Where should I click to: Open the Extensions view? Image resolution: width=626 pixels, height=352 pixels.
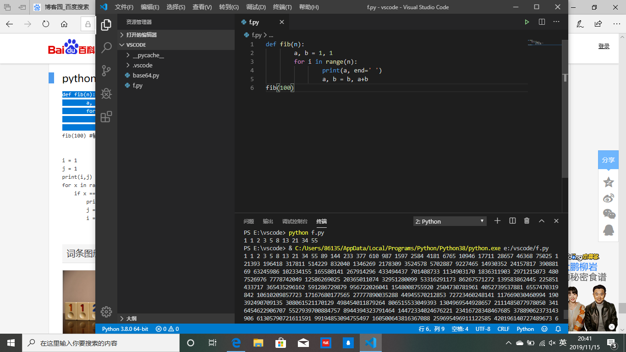click(106, 117)
